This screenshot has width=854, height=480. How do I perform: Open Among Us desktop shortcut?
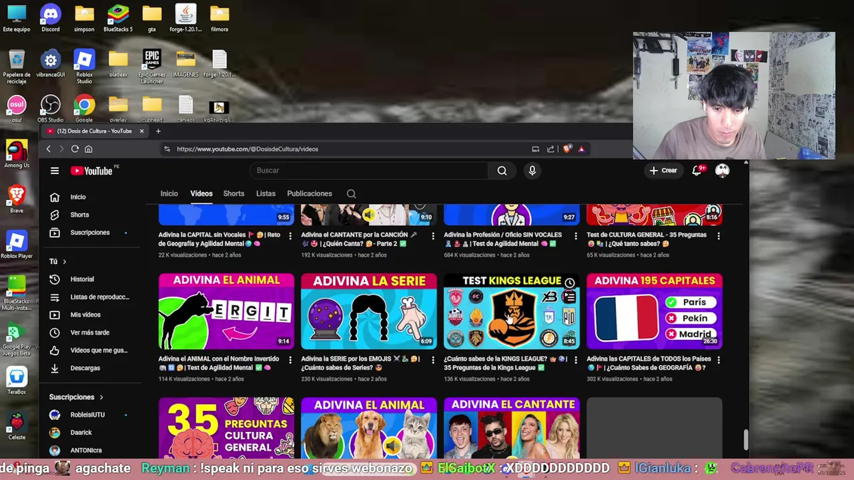coord(17,154)
